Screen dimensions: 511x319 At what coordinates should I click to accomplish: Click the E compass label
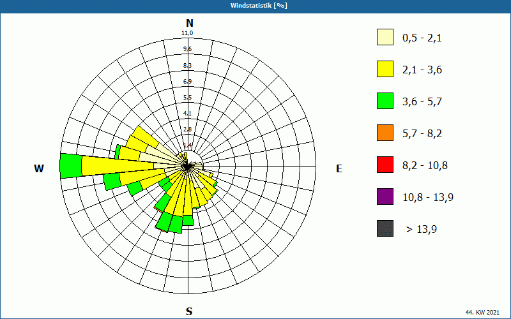click(339, 168)
